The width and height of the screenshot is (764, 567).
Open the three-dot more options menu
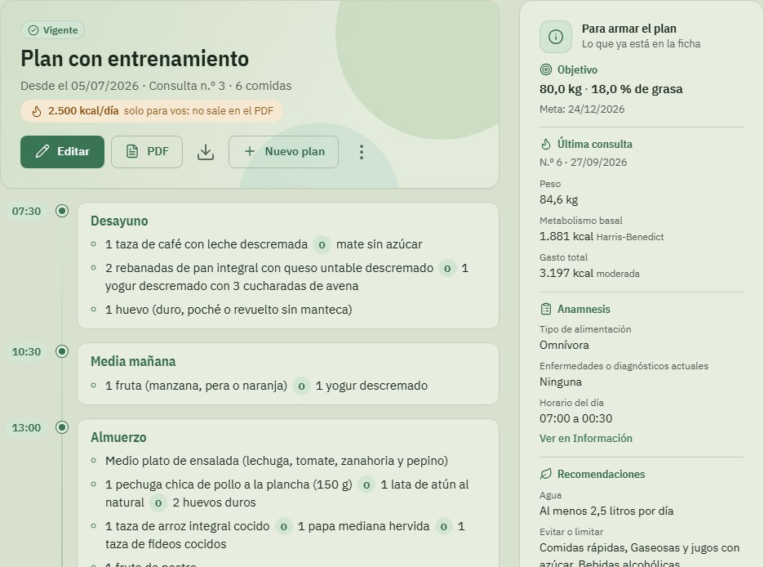[361, 152]
